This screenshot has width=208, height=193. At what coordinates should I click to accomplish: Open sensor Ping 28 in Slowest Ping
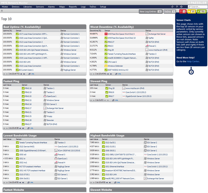click(111, 88)
